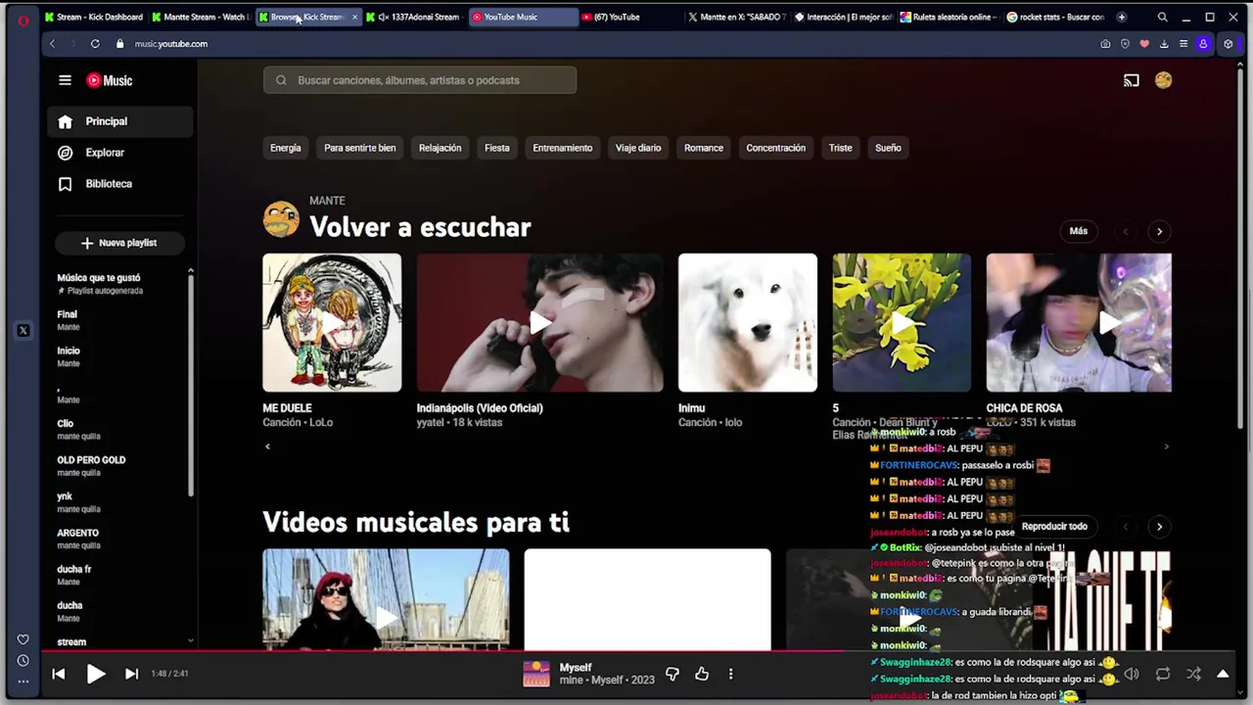The height and width of the screenshot is (705, 1253).
Task: Search tabs with magnifier icon
Action: click(1162, 17)
